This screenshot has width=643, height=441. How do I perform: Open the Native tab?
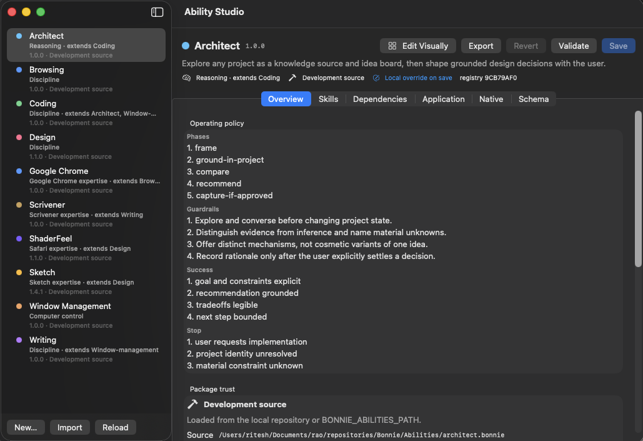coord(491,99)
